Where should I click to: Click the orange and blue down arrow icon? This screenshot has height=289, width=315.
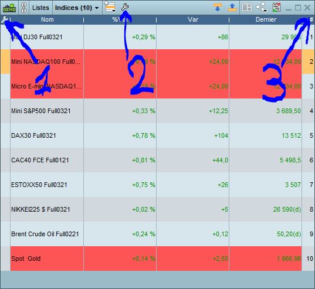(x=218, y=8)
